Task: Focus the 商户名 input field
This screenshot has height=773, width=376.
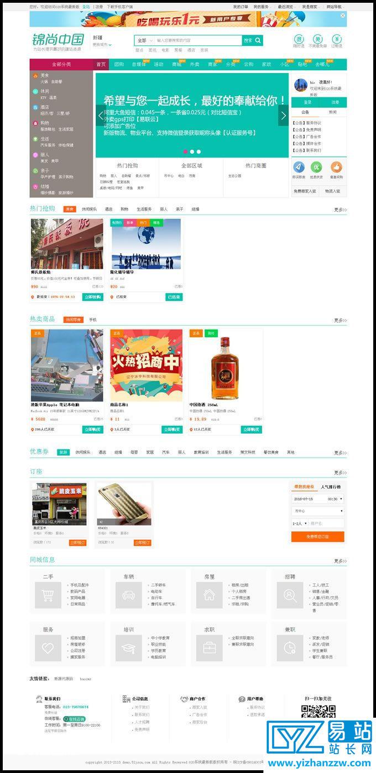Action: pos(326,523)
